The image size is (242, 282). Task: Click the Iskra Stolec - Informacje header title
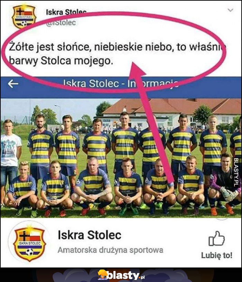[x=121, y=84]
